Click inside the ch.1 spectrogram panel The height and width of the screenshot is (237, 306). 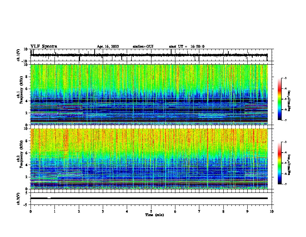coord(149,94)
